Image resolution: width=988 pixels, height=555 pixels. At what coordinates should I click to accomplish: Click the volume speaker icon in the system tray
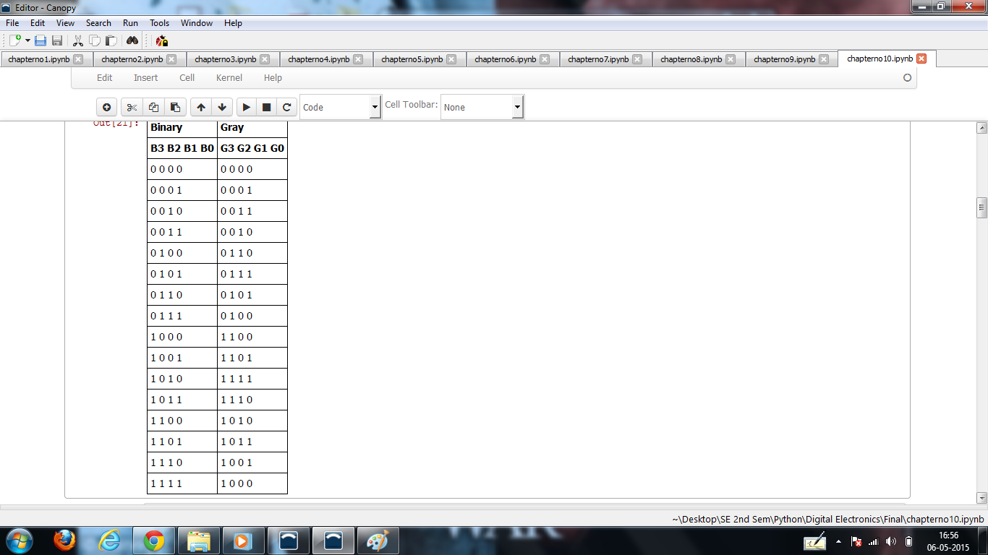coord(890,541)
